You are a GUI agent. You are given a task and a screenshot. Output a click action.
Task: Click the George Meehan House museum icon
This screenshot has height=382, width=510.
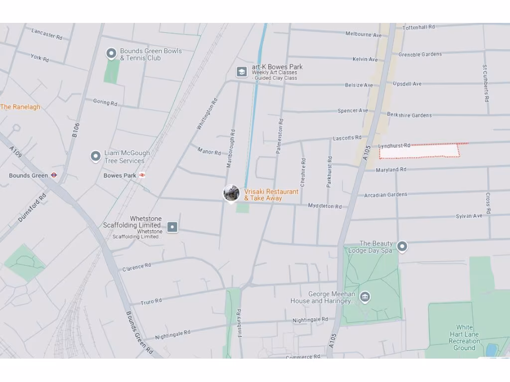pos(365,297)
